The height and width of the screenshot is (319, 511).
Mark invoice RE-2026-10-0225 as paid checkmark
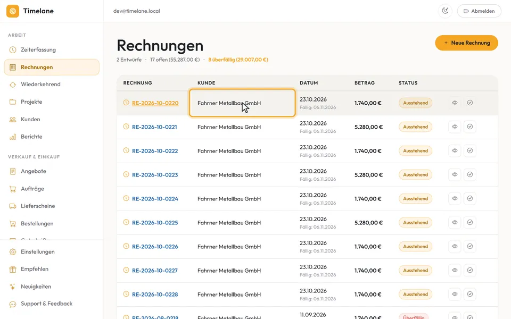(x=470, y=222)
